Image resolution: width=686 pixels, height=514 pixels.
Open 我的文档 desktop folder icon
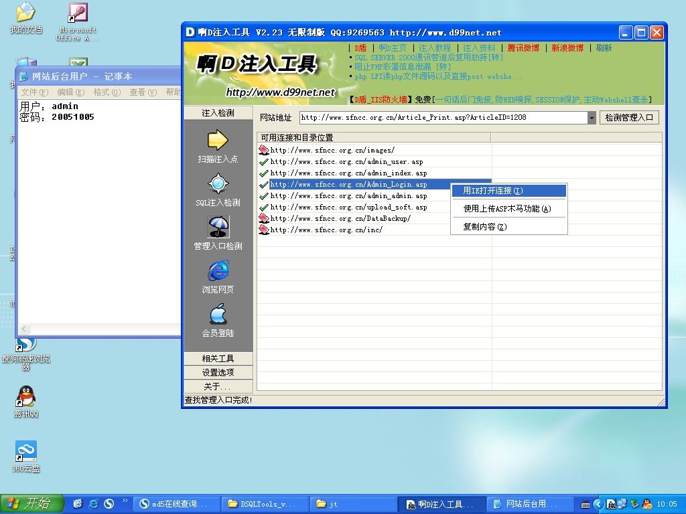[26, 17]
